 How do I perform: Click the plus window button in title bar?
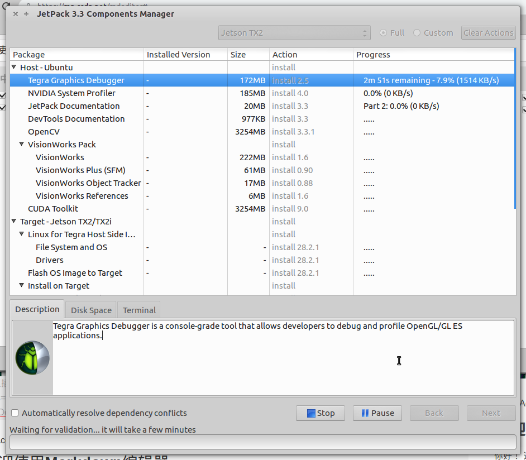click(26, 14)
